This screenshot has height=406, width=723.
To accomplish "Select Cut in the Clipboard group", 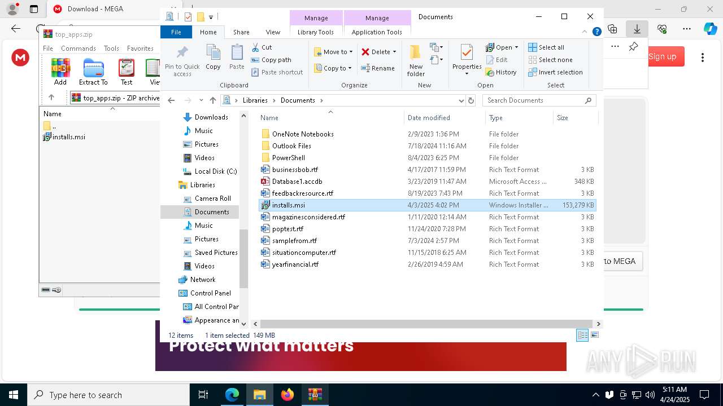I will 262,47.
